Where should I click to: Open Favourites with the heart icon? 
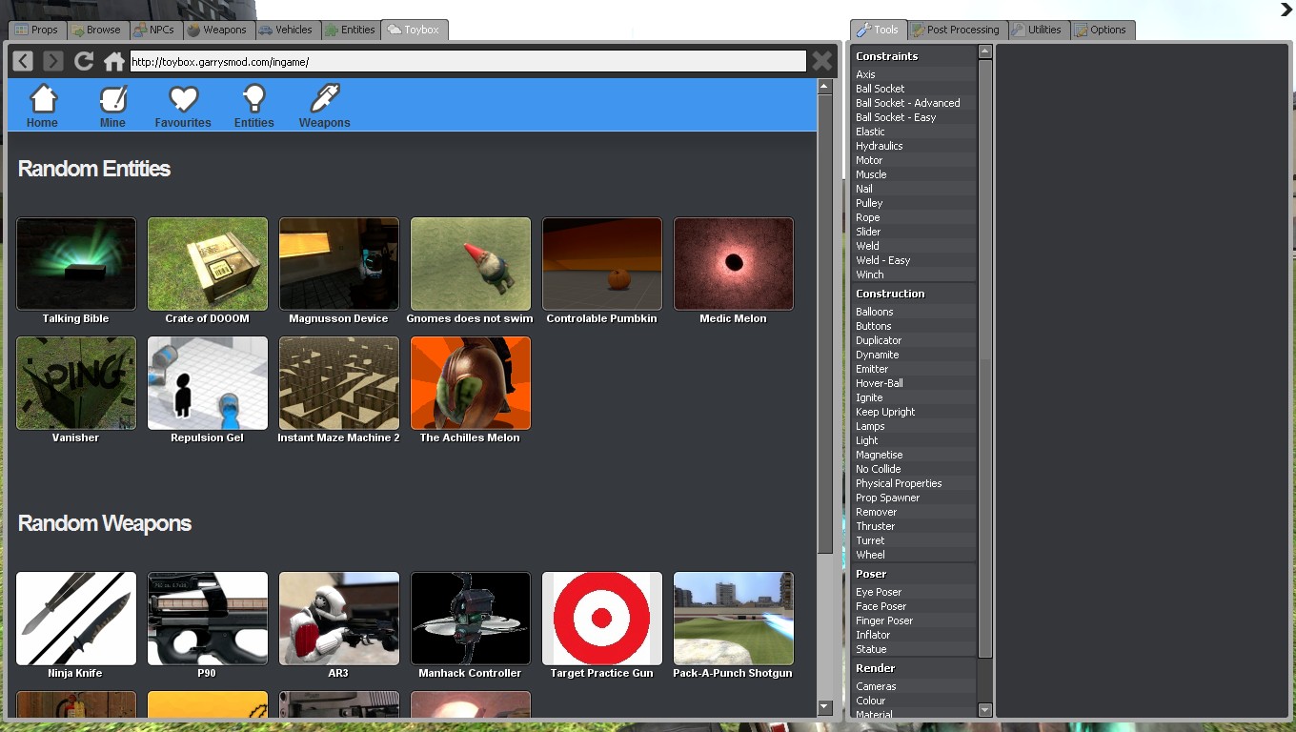(x=183, y=105)
